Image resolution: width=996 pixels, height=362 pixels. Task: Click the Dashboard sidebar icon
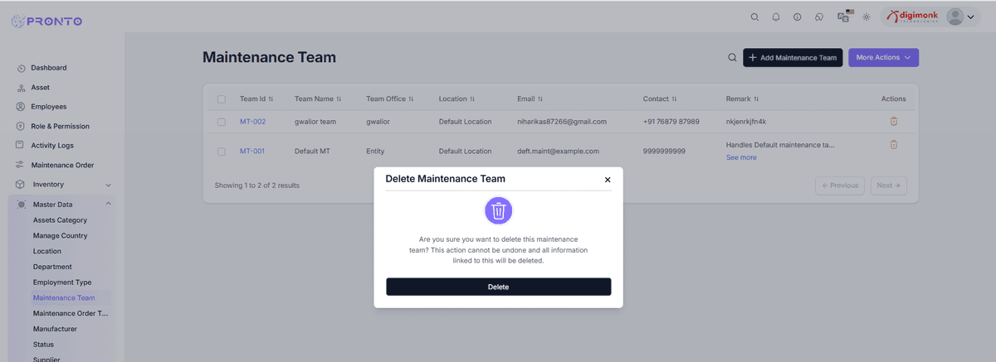(21, 68)
